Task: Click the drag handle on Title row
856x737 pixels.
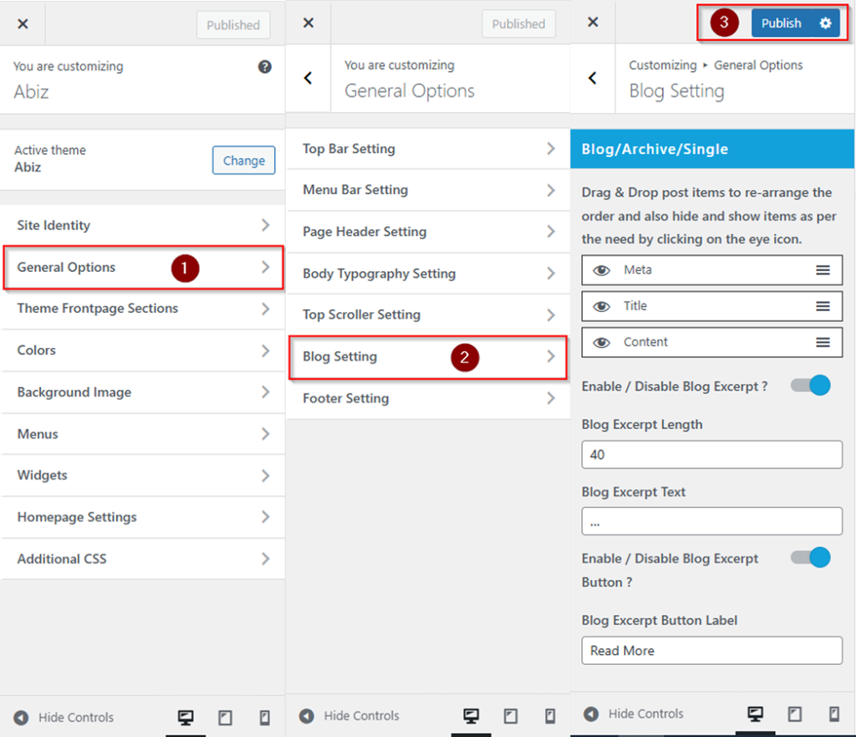Action: [x=823, y=306]
